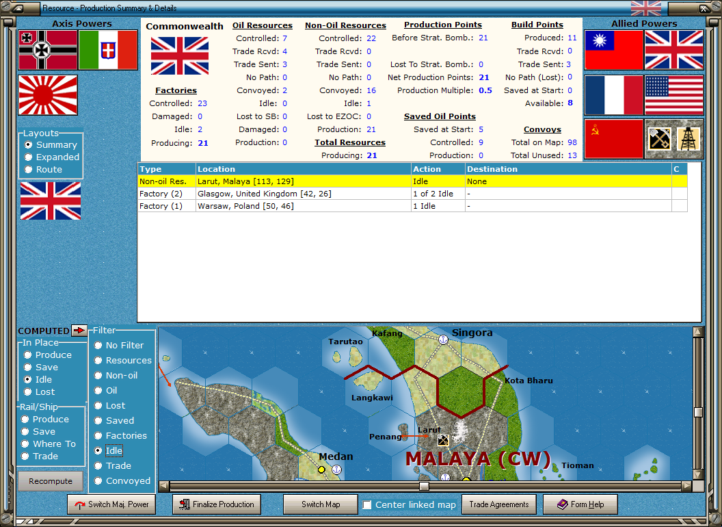Select the Union Jack under Allied Powers

click(674, 50)
